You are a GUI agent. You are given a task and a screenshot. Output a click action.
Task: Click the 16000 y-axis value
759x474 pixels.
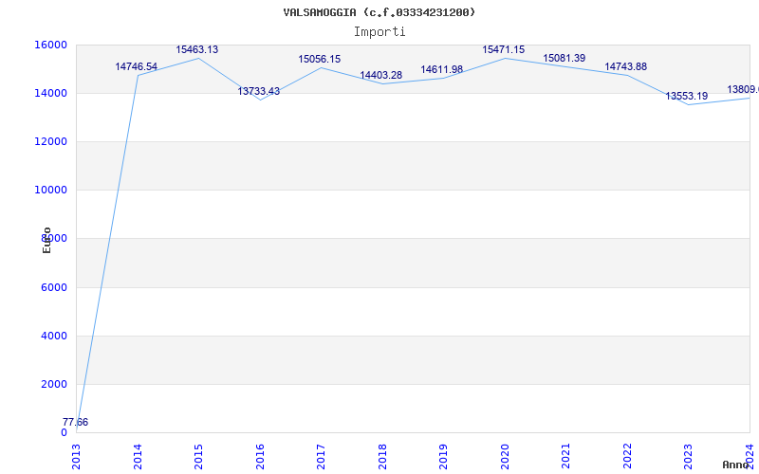pyautogui.click(x=50, y=45)
